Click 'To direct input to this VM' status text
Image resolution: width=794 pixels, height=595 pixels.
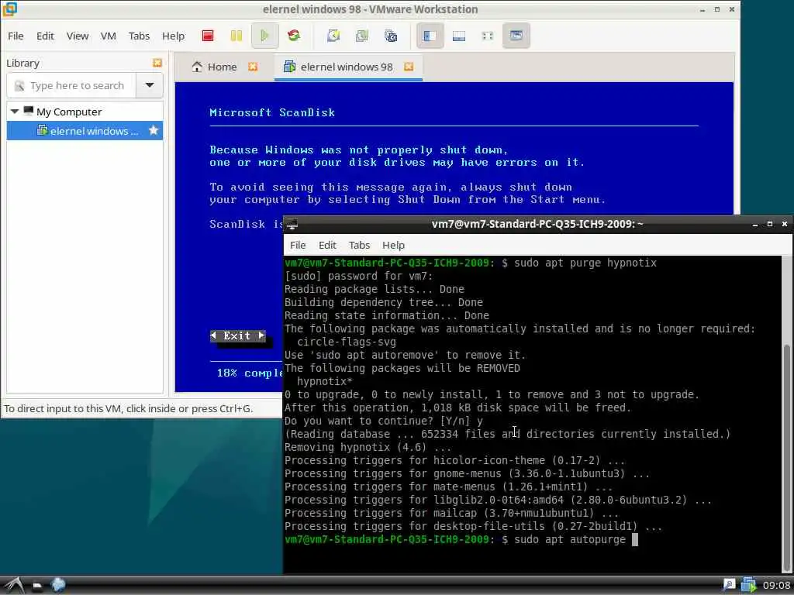tap(128, 408)
